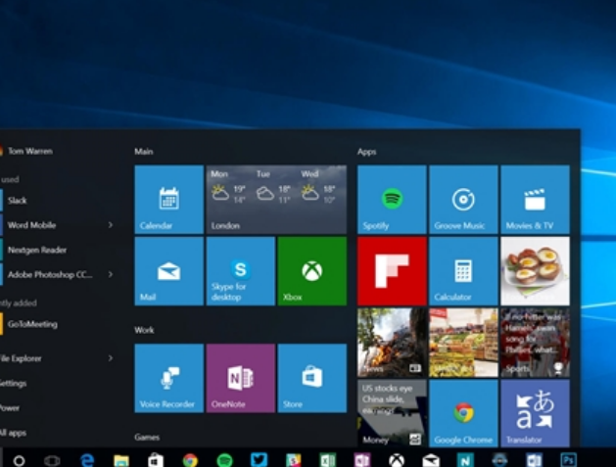
Task: Click the Photoshop icon in the taskbar
Action: pos(568,459)
